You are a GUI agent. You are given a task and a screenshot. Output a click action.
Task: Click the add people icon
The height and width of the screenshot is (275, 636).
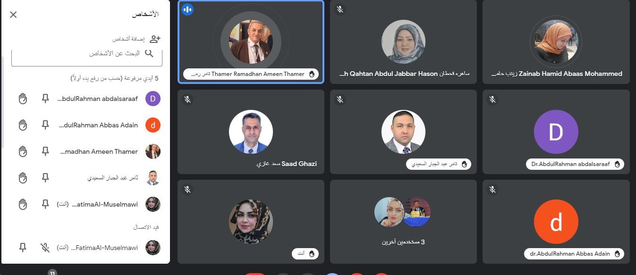(x=155, y=39)
